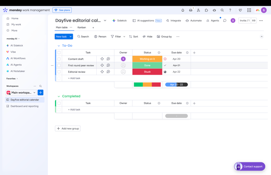Open the Automate button

tap(194, 21)
